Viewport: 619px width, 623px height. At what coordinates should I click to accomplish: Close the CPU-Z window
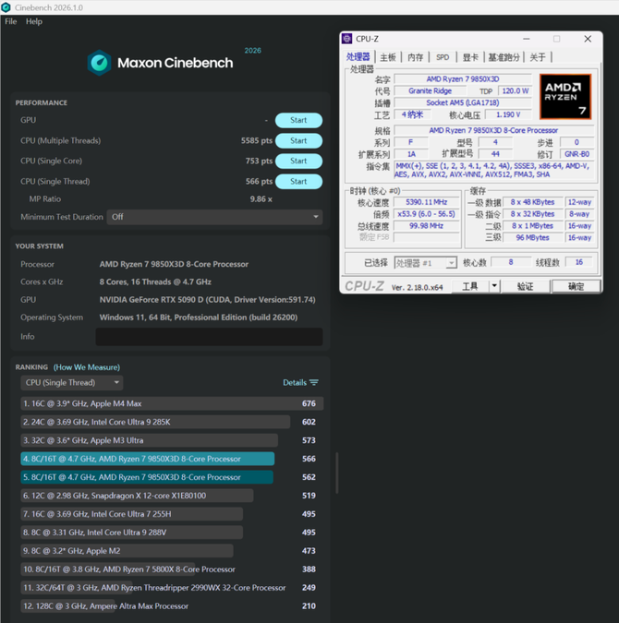click(587, 39)
